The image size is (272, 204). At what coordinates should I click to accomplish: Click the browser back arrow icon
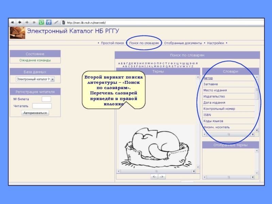tap(20, 22)
